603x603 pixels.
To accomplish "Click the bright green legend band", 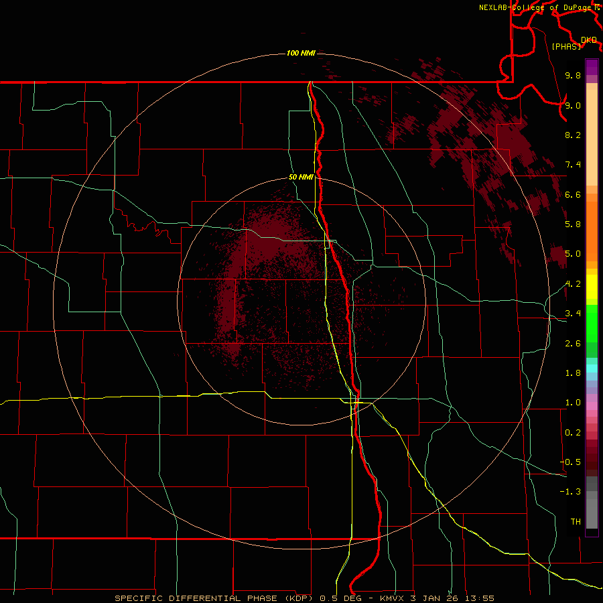I will click(592, 322).
